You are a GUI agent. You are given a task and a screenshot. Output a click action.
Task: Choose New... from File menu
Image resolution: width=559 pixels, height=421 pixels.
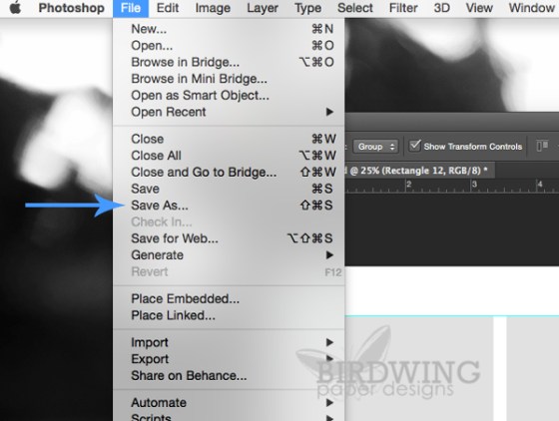coord(229,29)
